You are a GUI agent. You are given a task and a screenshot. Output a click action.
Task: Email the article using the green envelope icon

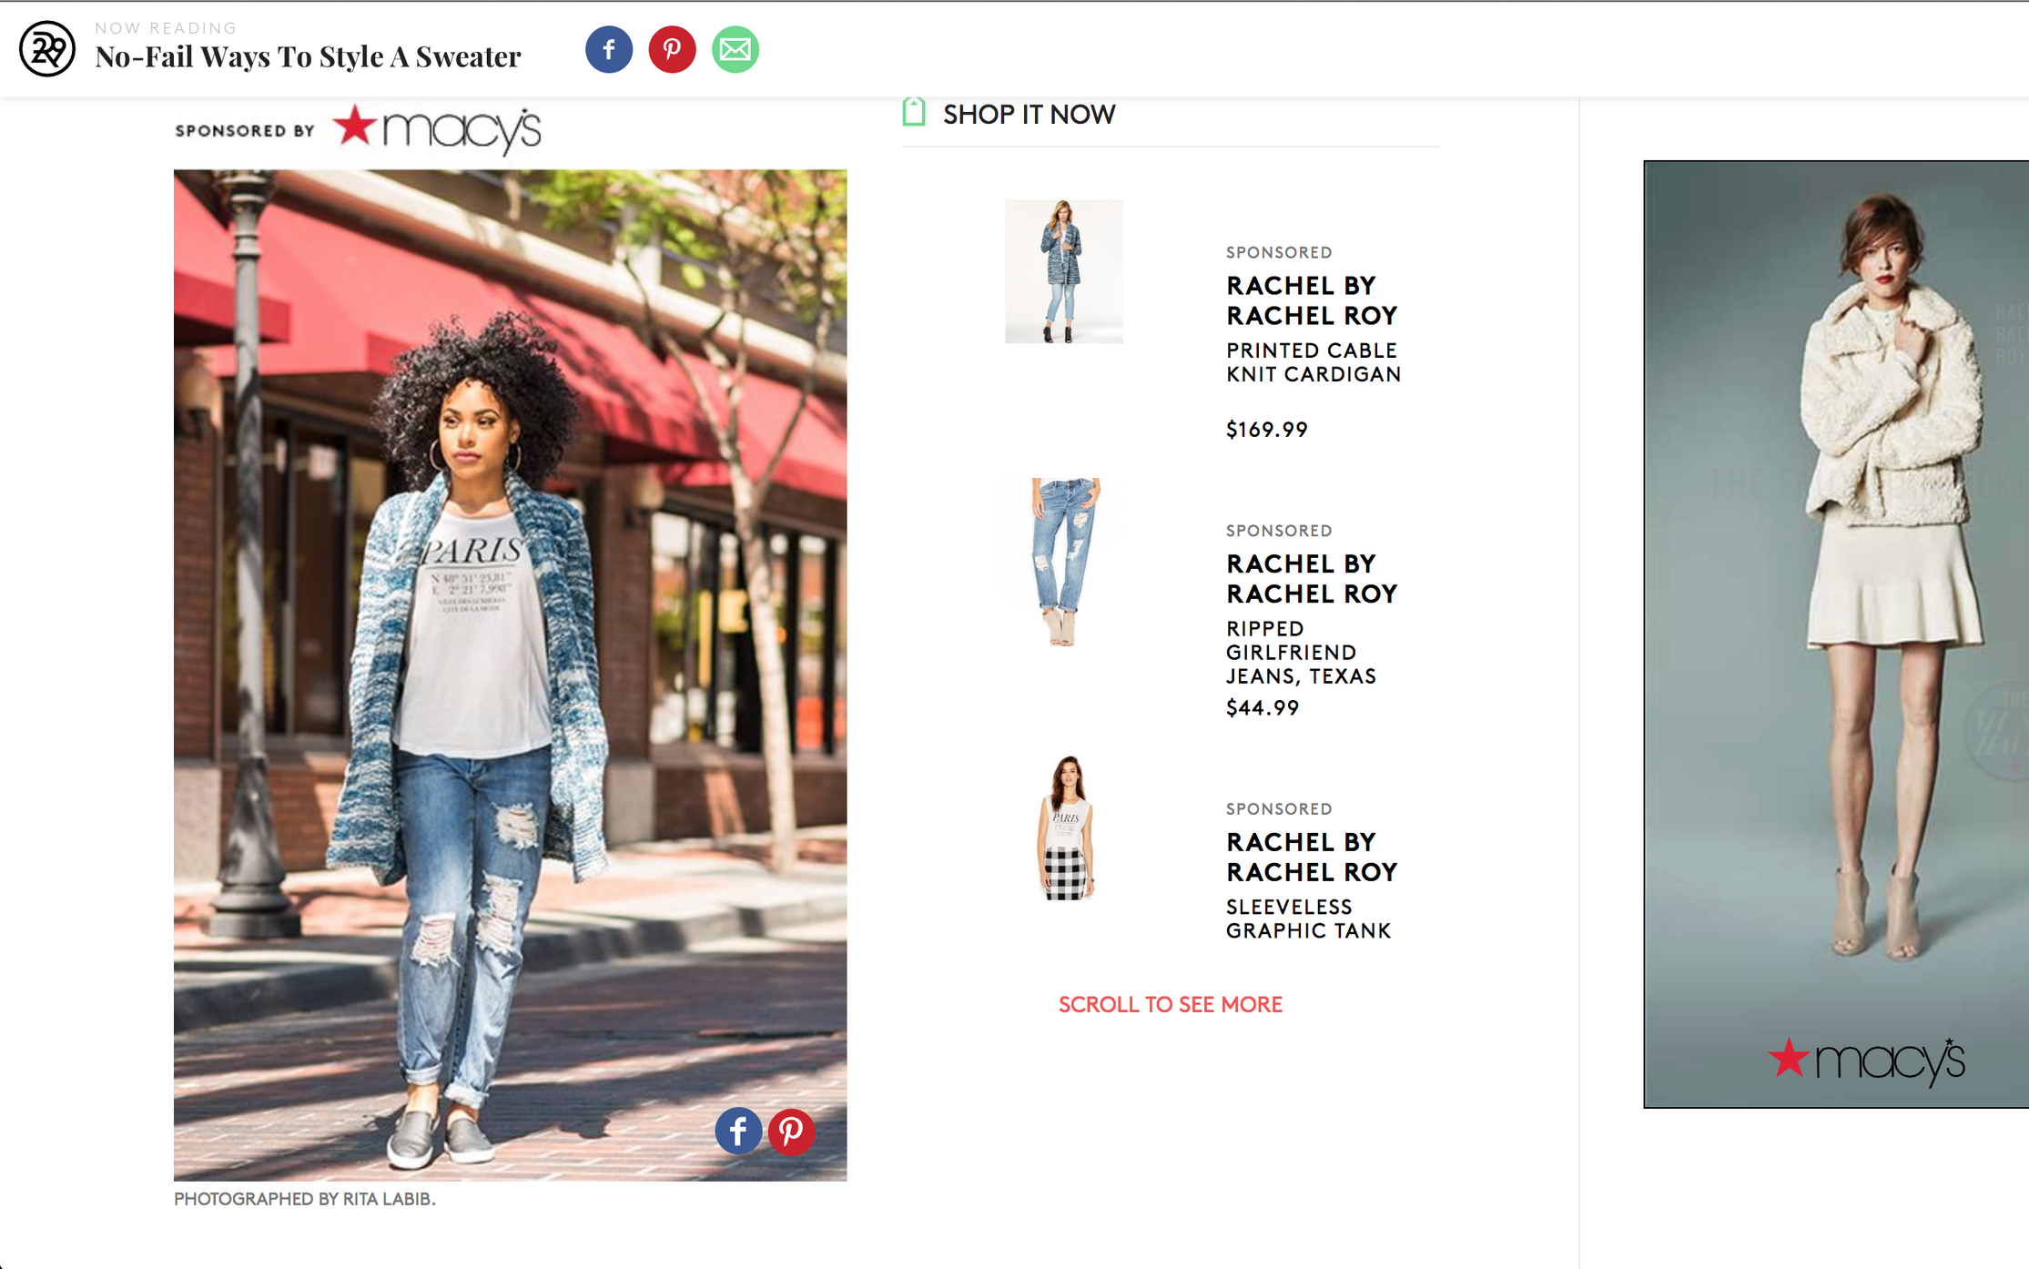click(736, 49)
